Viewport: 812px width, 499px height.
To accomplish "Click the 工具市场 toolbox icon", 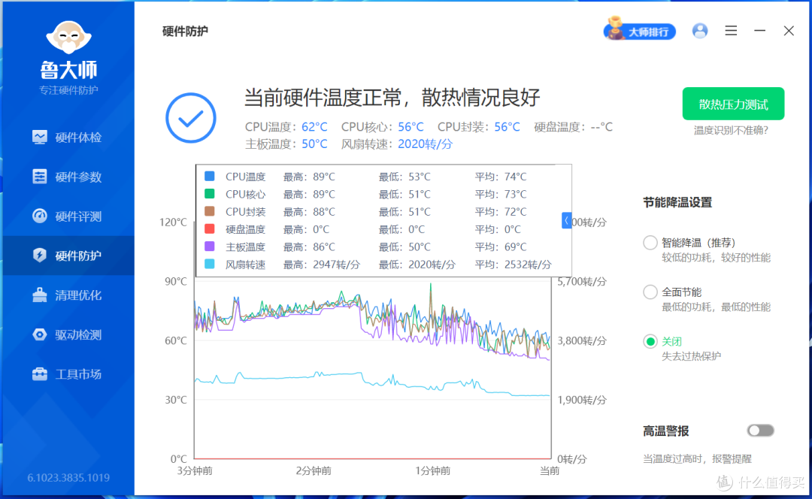I will (39, 373).
